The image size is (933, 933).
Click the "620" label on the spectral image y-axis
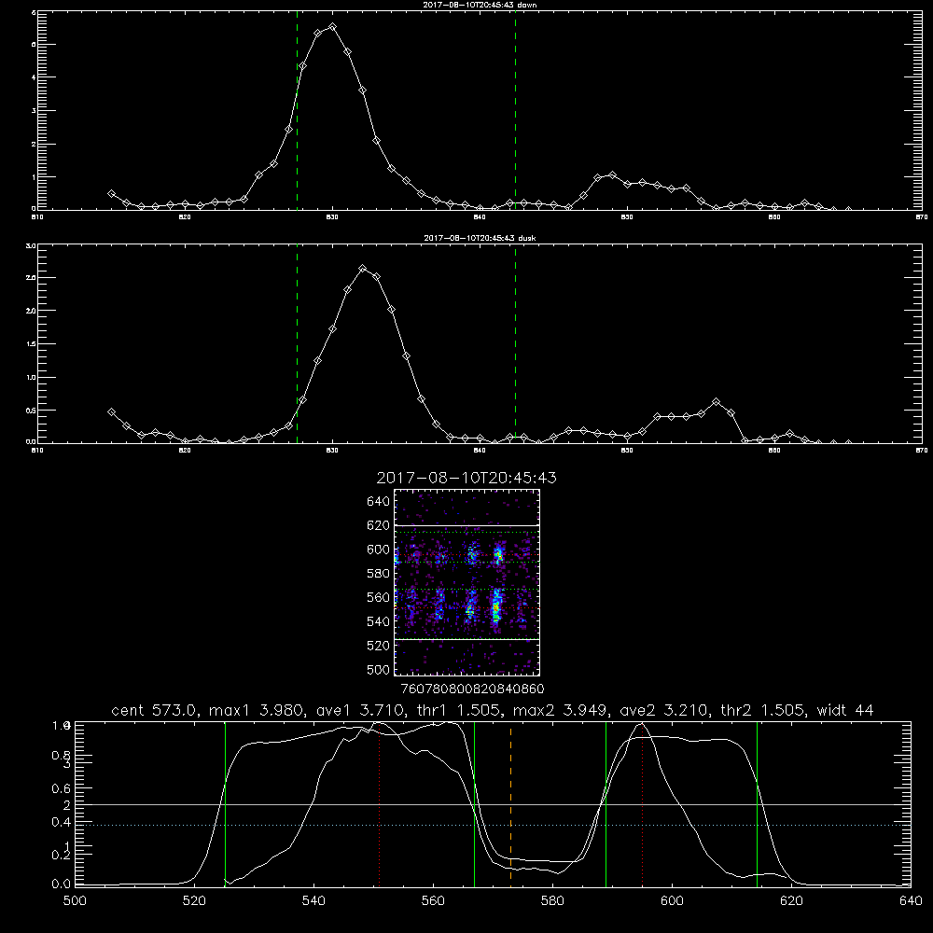click(x=379, y=525)
